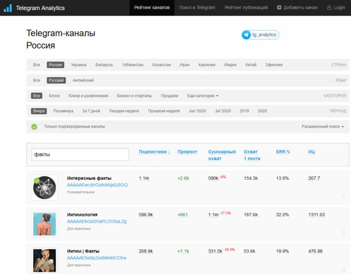This screenshot has width=351, height=274.
Task: Select the Английский language filter
Action: (83, 80)
